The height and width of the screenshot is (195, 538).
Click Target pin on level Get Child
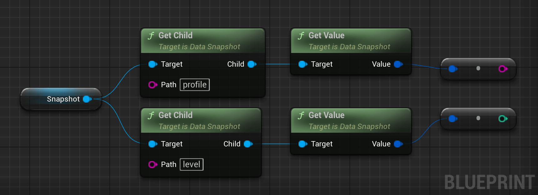tap(153, 144)
